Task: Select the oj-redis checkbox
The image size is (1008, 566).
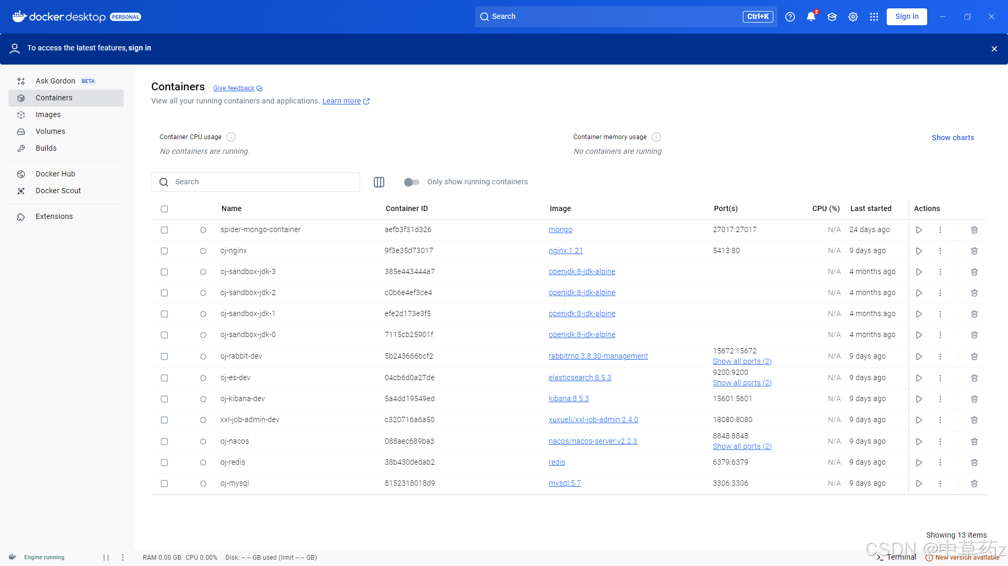Action: pos(164,463)
